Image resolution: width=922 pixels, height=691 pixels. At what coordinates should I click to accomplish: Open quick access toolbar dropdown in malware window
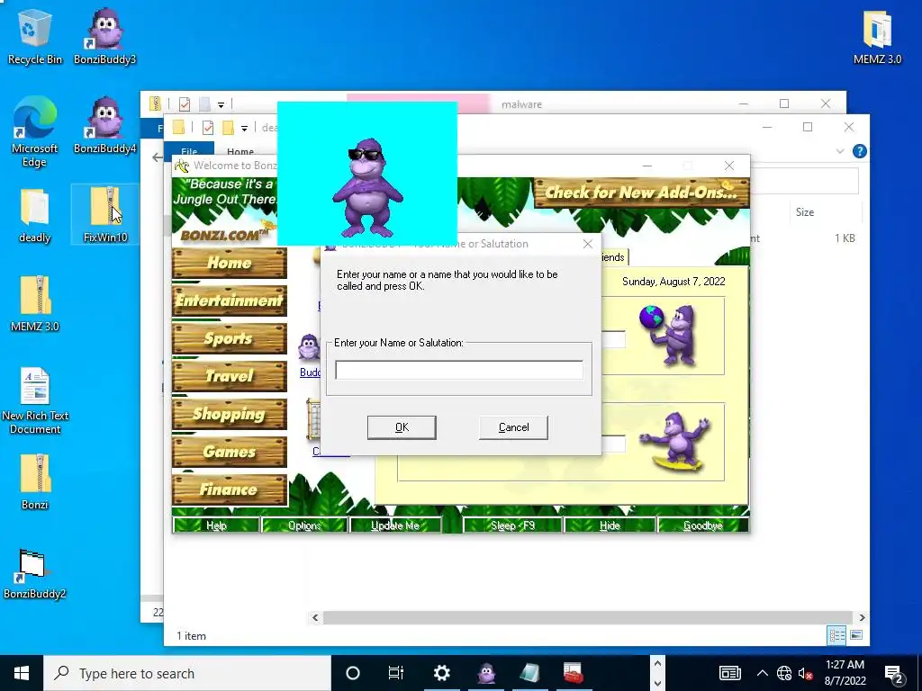tap(221, 104)
